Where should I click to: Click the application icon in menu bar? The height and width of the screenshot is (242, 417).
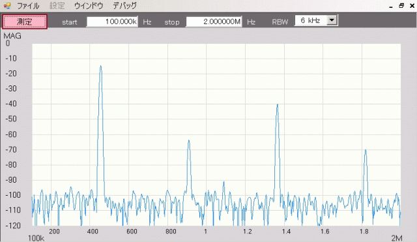[x=7, y=5]
